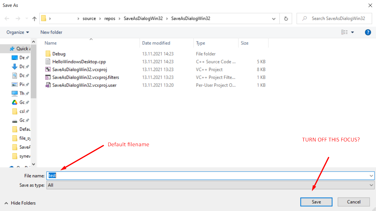The width and height of the screenshot is (376, 211).
Task: Click the '13.11.2021 13:20' date cell
Action: pyautogui.click(x=158, y=85)
